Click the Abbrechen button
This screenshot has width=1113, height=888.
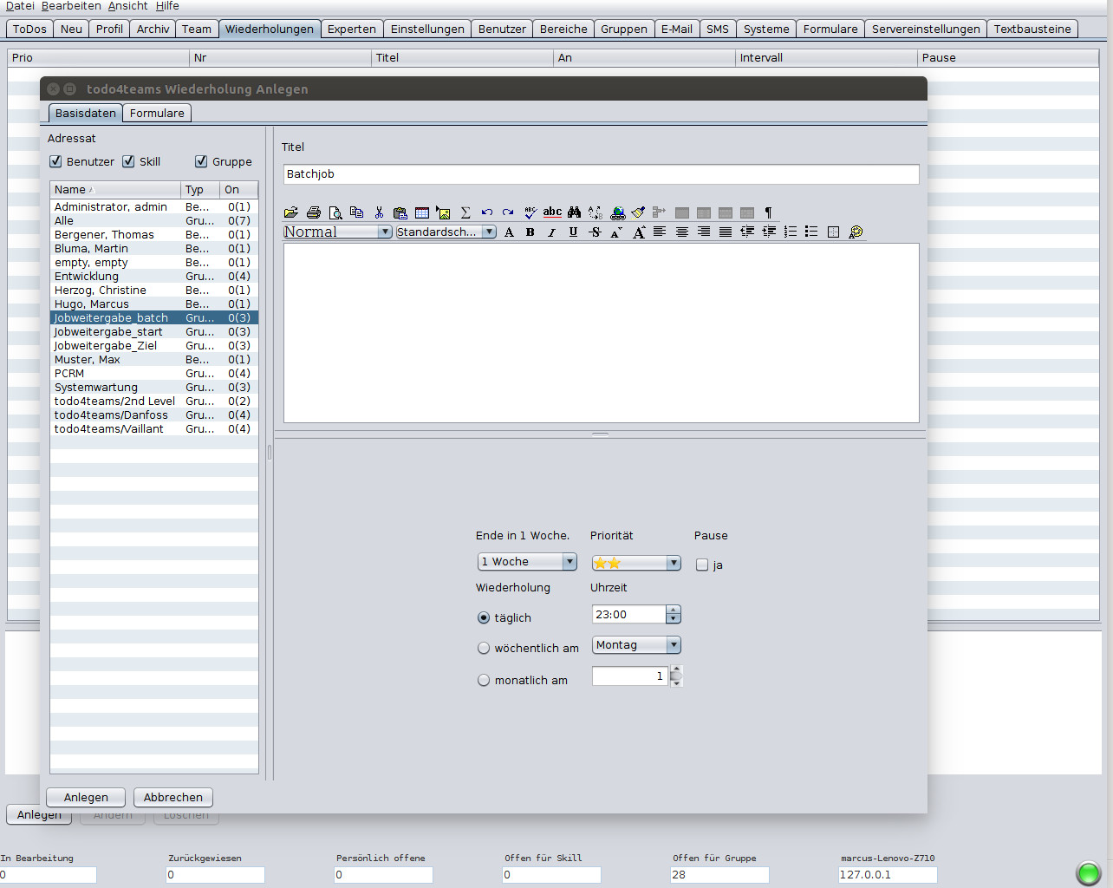tap(173, 797)
